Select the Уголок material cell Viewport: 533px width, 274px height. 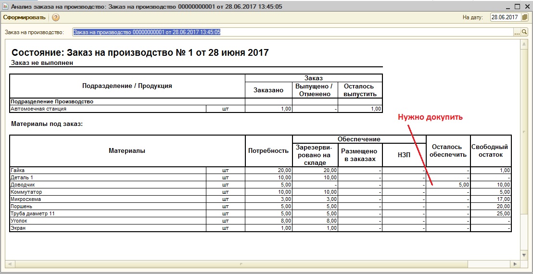point(108,221)
